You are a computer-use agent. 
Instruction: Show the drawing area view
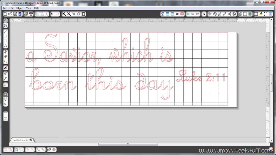[5, 94]
